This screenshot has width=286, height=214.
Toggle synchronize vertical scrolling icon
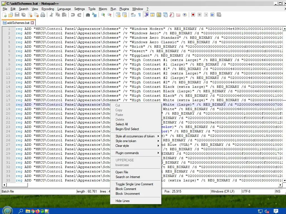pyautogui.click(x=118, y=15)
